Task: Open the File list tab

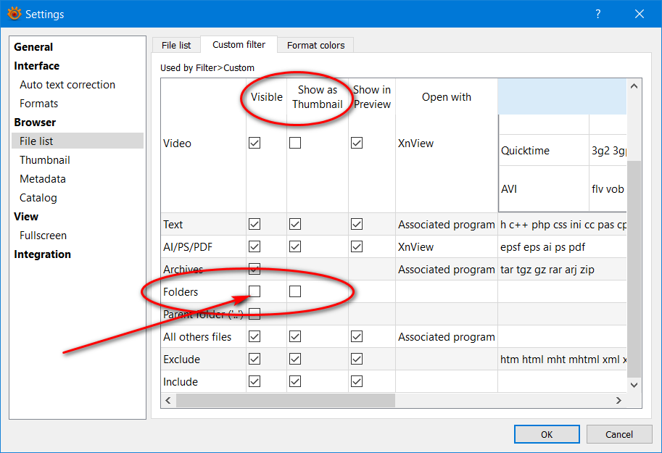Action: pyautogui.click(x=176, y=45)
